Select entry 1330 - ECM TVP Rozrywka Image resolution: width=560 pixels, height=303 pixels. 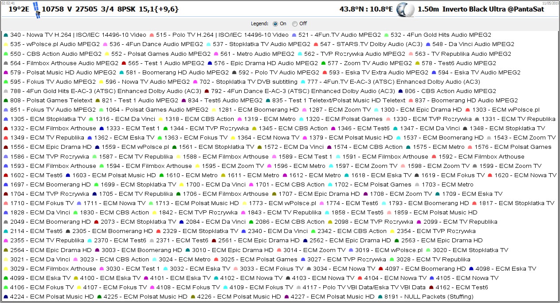(432, 119)
